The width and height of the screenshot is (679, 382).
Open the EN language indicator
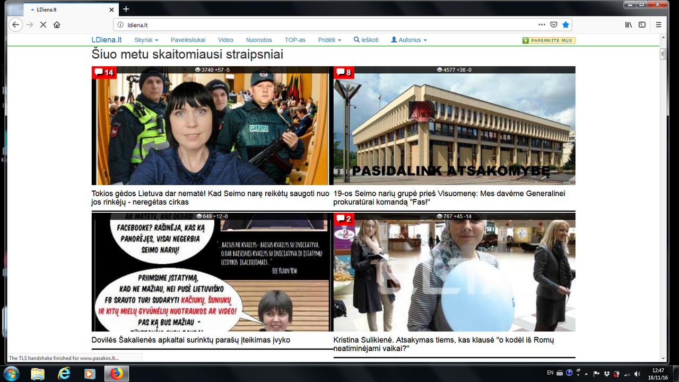[x=550, y=372]
